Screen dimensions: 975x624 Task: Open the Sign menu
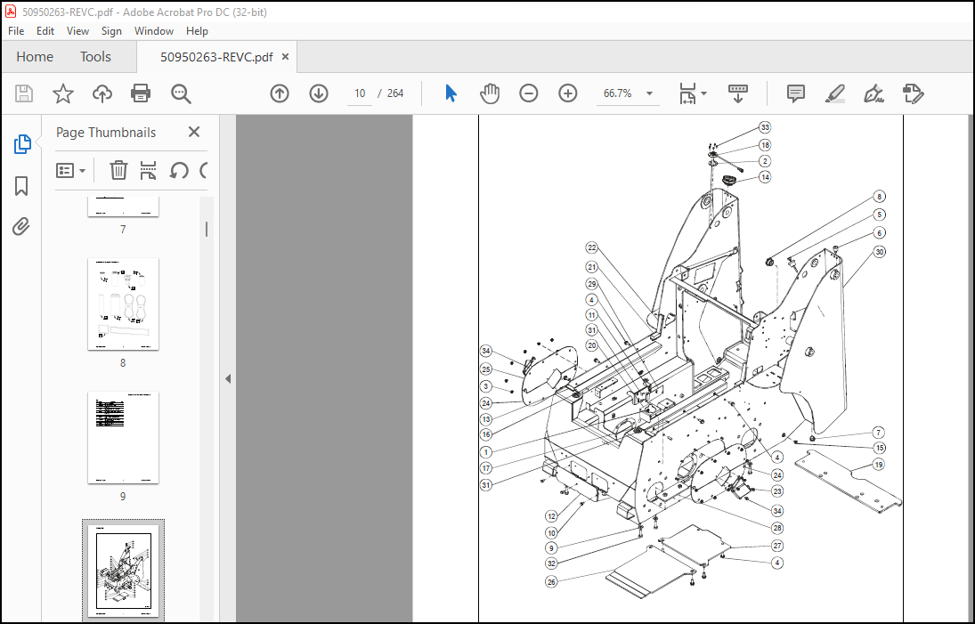pyautogui.click(x=111, y=31)
